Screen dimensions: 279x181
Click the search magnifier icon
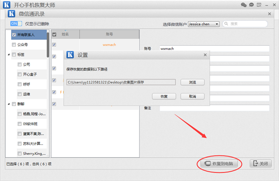[226, 24]
